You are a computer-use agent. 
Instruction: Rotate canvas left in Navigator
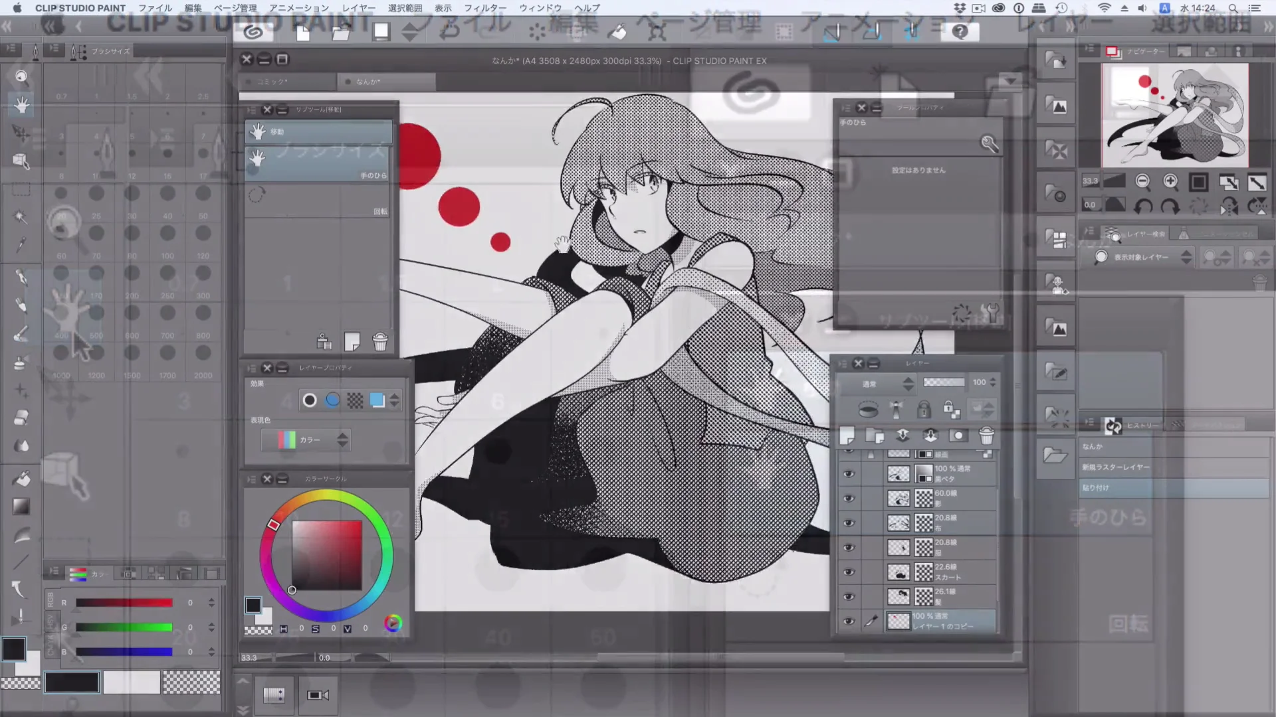coord(1142,206)
